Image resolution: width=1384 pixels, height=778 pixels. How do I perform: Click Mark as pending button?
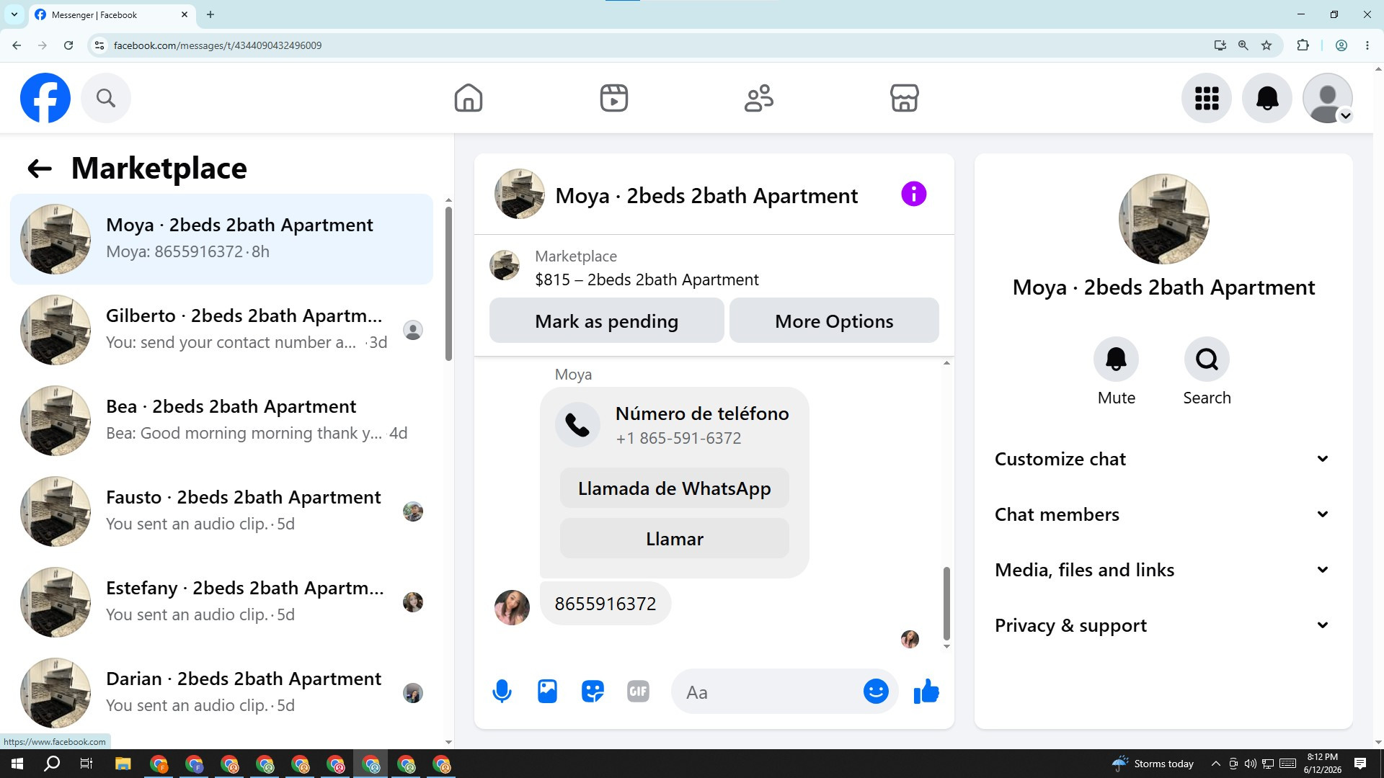coord(606,321)
